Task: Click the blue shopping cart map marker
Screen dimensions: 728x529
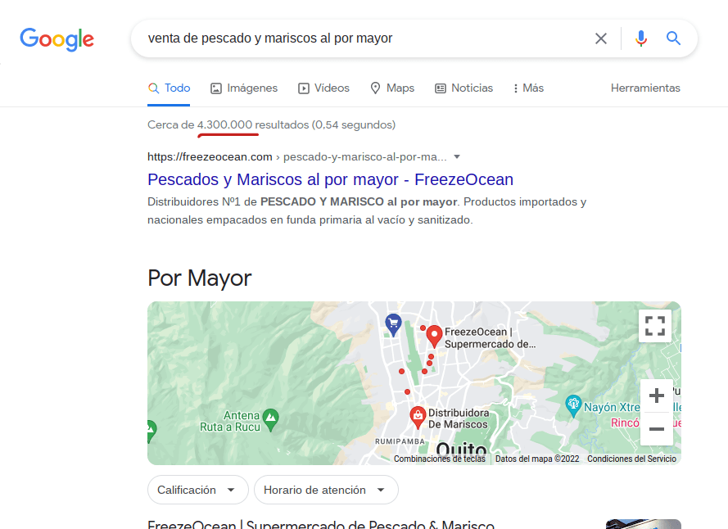Action: coord(393,325)
